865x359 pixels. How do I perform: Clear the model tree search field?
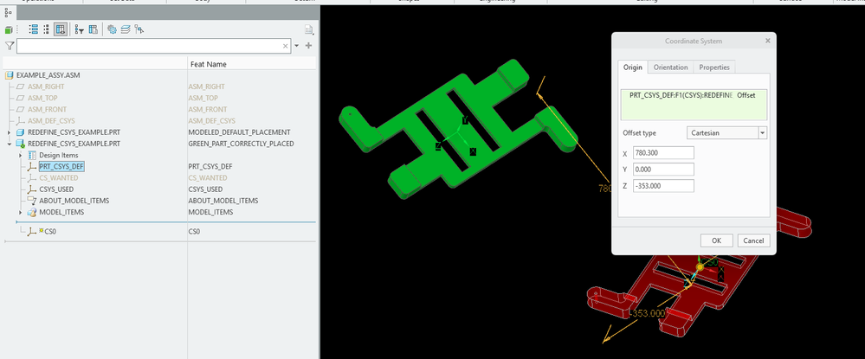(285, 47)
